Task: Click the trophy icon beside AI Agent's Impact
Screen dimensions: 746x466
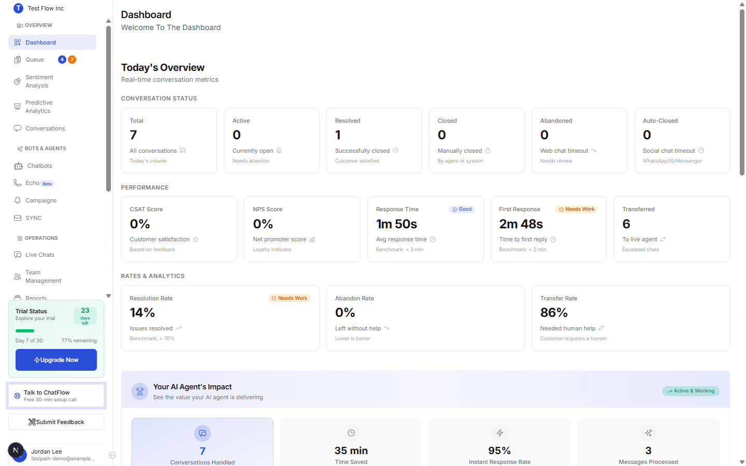Action: [140, 391]
